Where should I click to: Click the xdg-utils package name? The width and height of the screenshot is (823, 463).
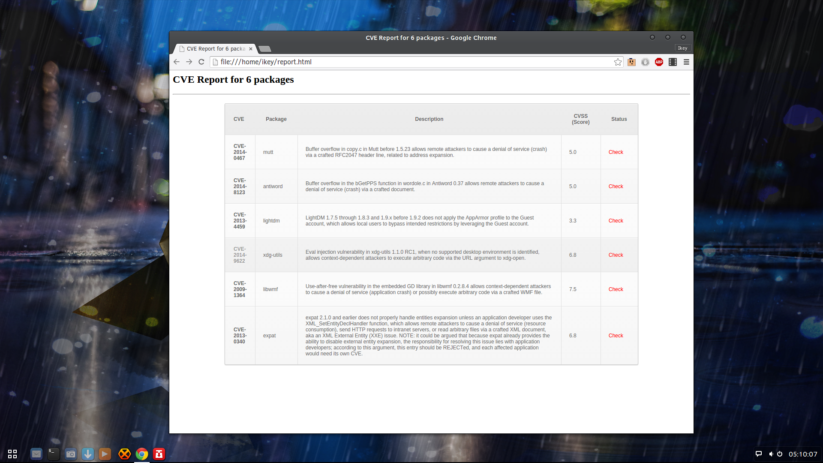pyautogui.click(x=273, y=255)
